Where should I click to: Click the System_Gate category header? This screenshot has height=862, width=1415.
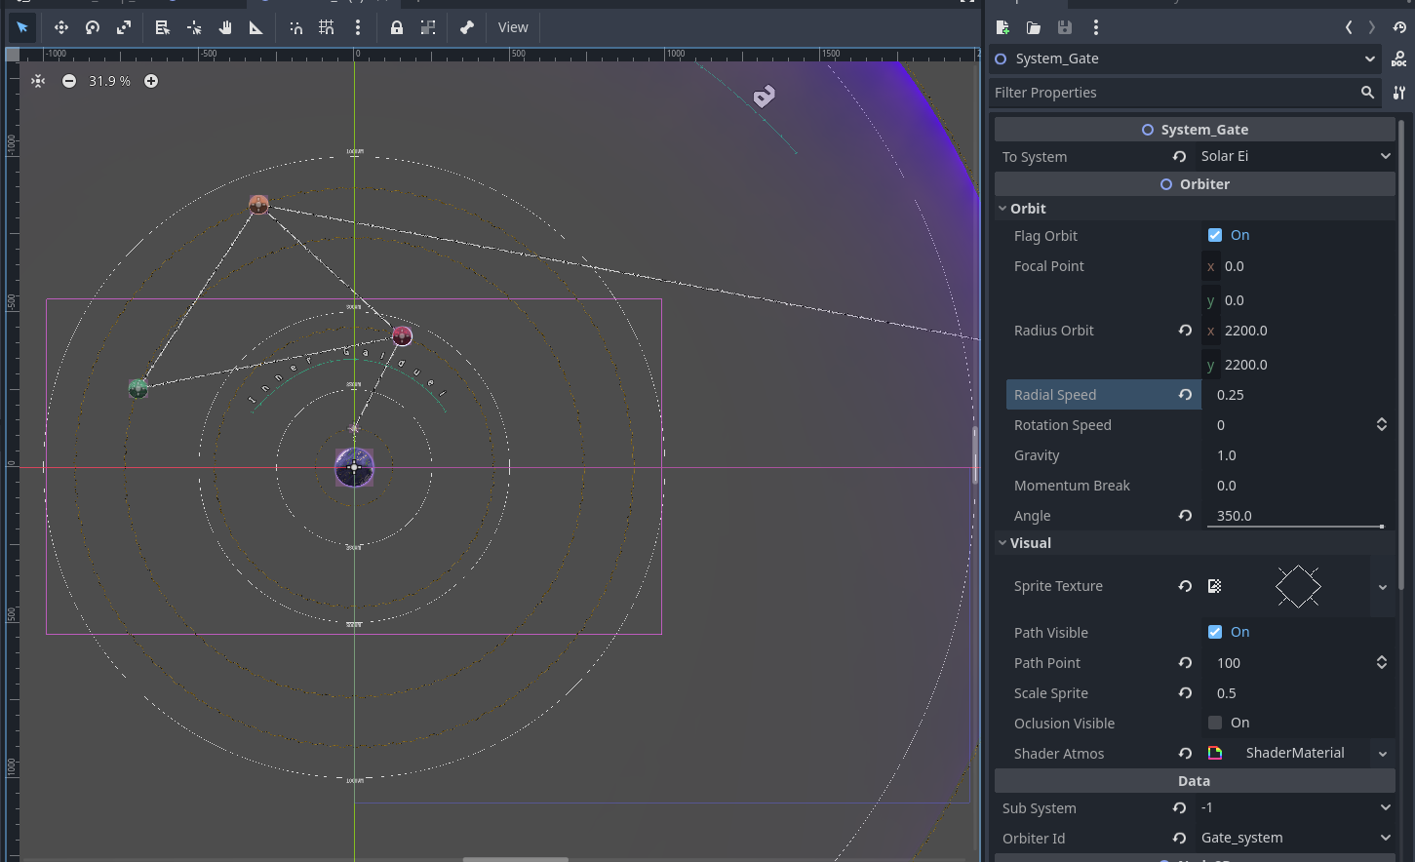pos(1195,130)
